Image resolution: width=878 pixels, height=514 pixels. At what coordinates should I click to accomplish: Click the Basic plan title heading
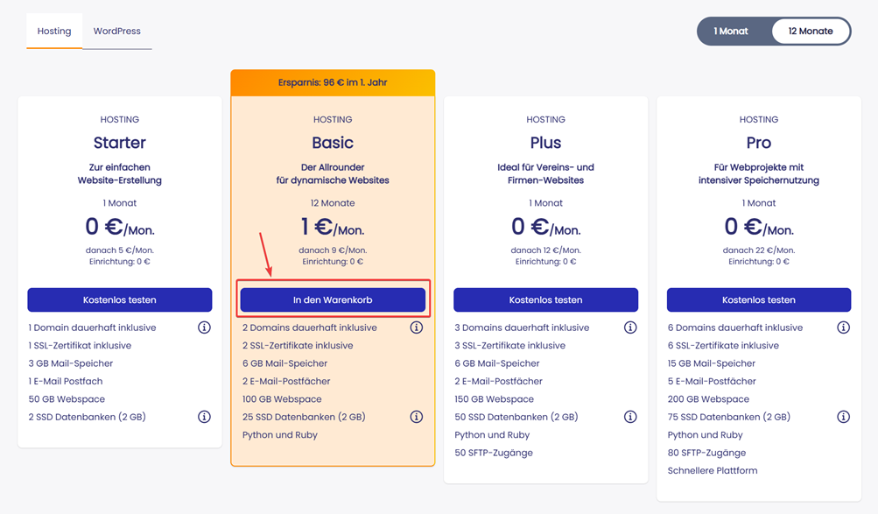click(333, 143)
